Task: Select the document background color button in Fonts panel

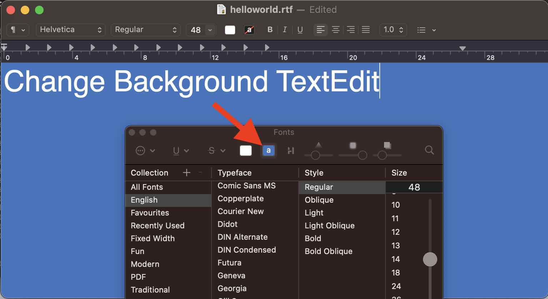Action: (x=268, y=150)
